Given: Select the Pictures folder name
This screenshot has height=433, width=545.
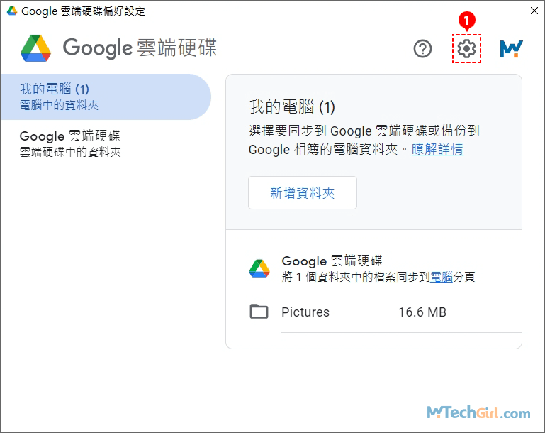Looking at the screenshot, I should (305, 312).
